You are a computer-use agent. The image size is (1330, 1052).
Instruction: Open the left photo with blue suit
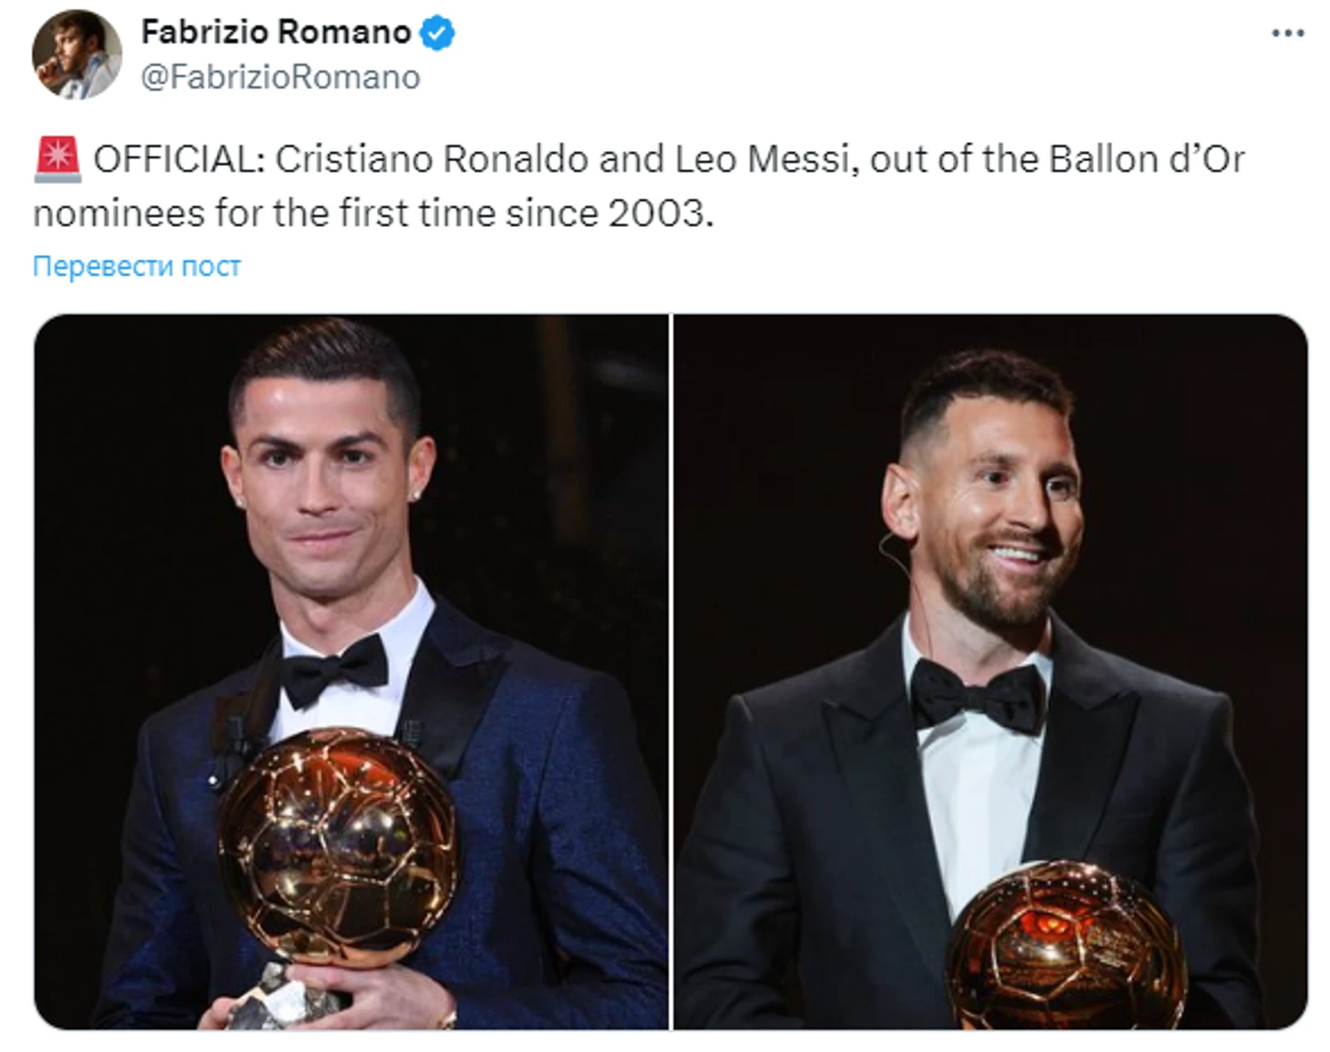(x=351, y=546)
